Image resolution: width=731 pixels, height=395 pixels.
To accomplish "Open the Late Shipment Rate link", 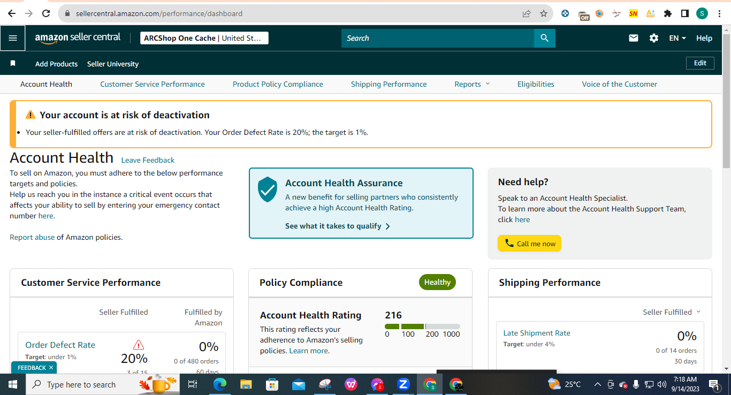I will 537,333.
